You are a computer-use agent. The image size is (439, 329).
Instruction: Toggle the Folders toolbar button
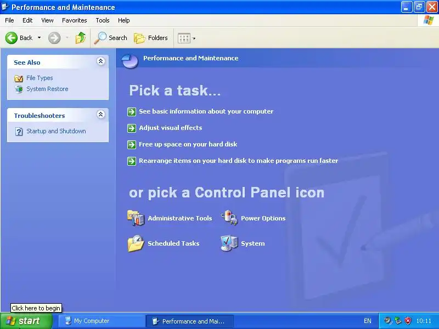[x=151, y=38]
